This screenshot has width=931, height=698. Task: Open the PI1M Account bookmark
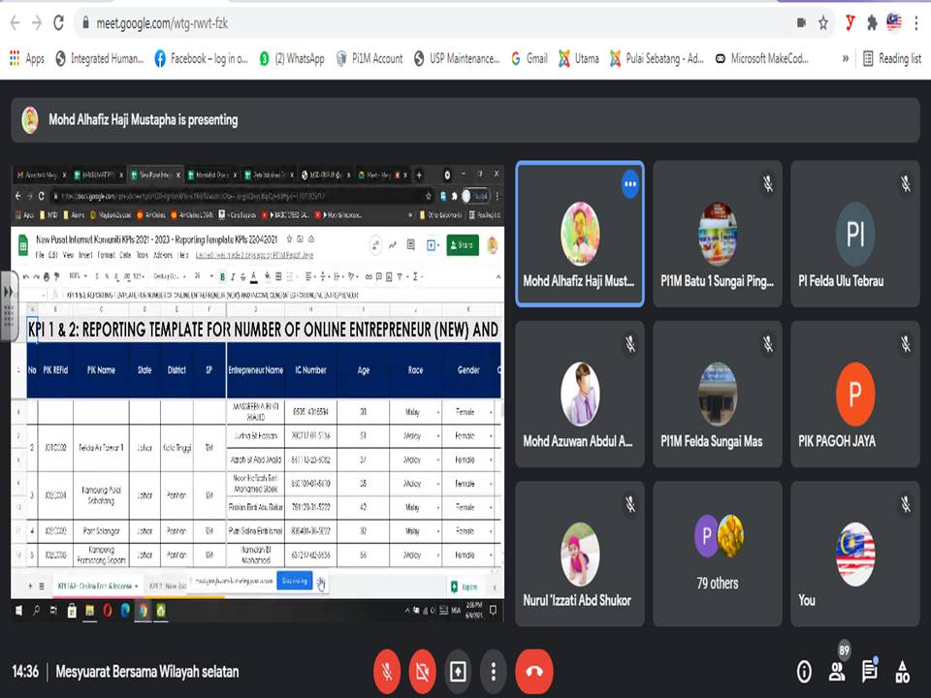[x=369, y=58]
